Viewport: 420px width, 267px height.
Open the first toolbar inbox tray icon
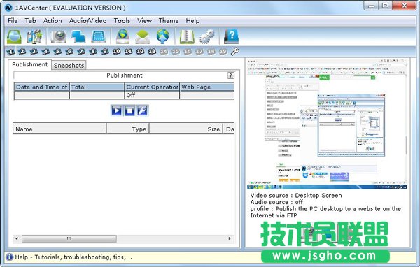(14, 36)
